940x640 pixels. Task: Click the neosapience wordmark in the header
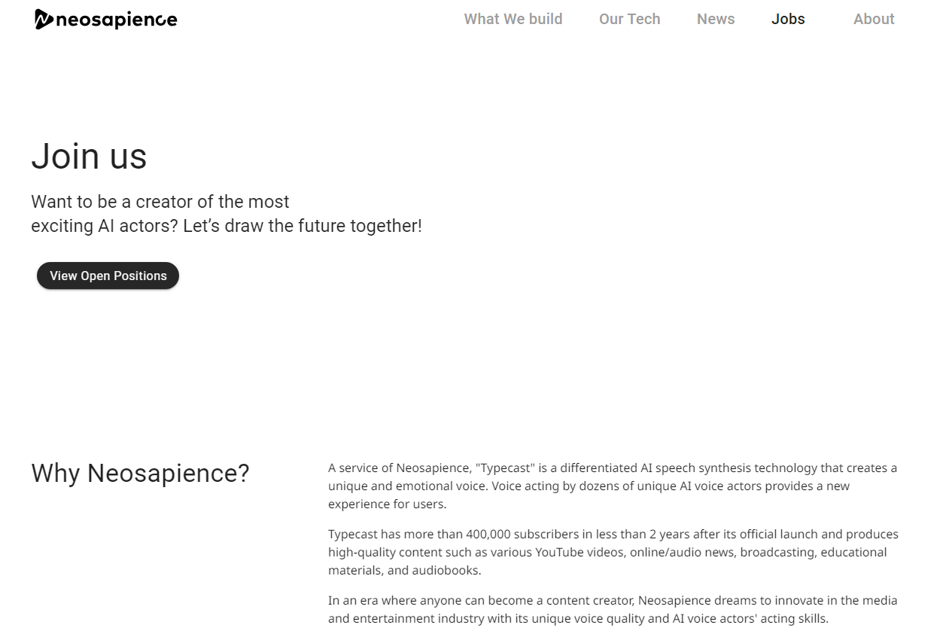[117, 20]
